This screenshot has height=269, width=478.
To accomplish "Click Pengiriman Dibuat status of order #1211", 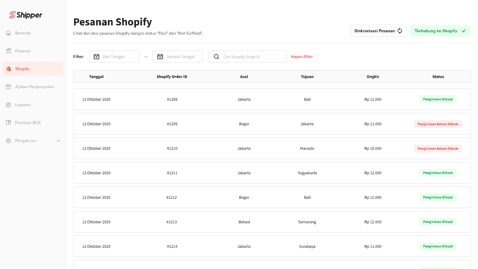I will 438,173.
